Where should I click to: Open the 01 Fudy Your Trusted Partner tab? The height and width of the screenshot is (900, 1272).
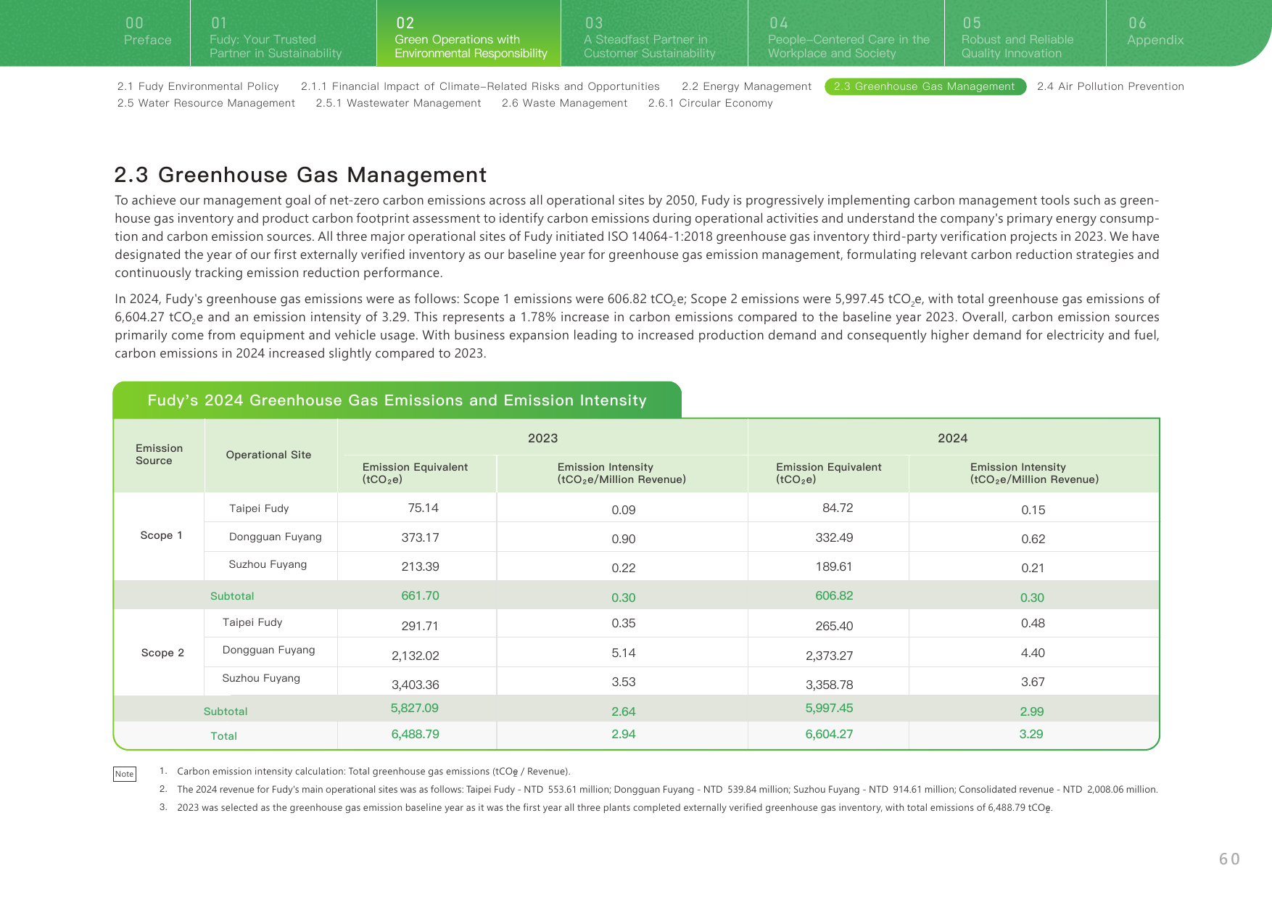(283, 33)
